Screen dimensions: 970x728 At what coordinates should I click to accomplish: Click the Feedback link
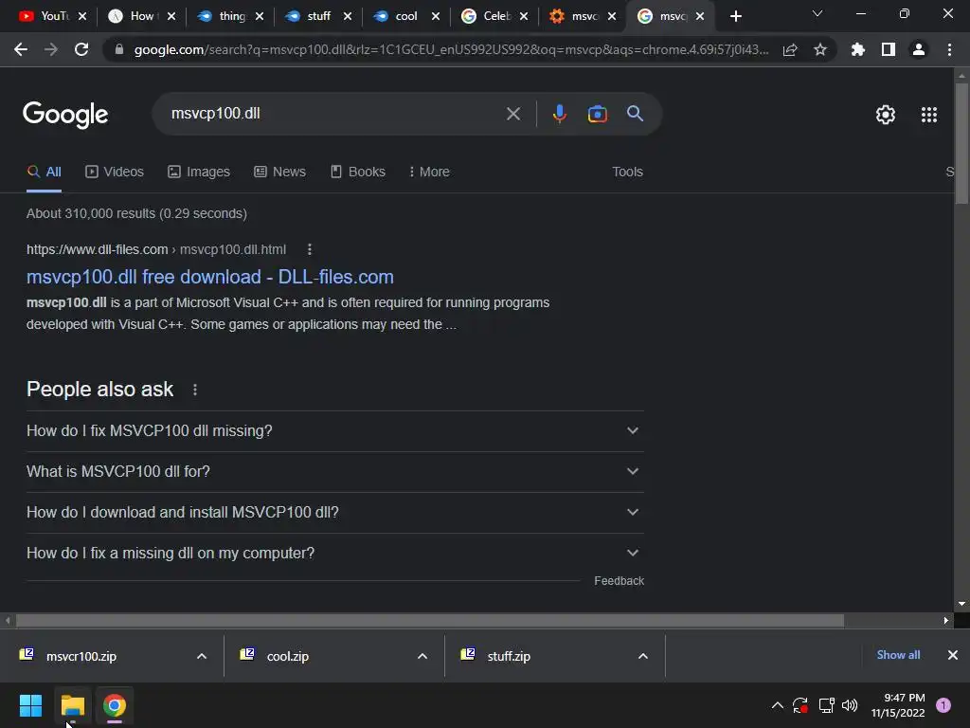click(620, 581)
